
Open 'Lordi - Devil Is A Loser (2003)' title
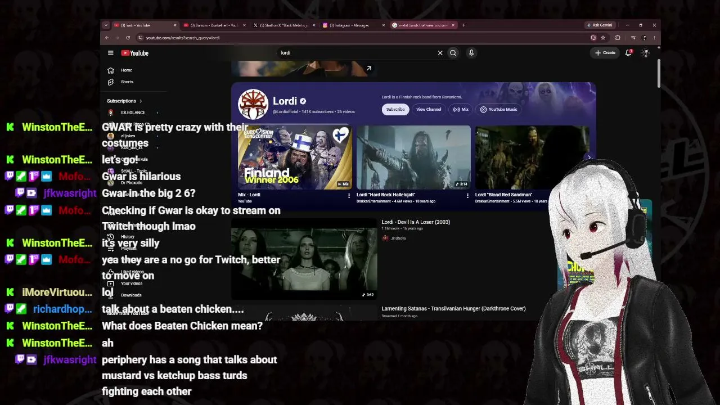(x=416, y=222)
